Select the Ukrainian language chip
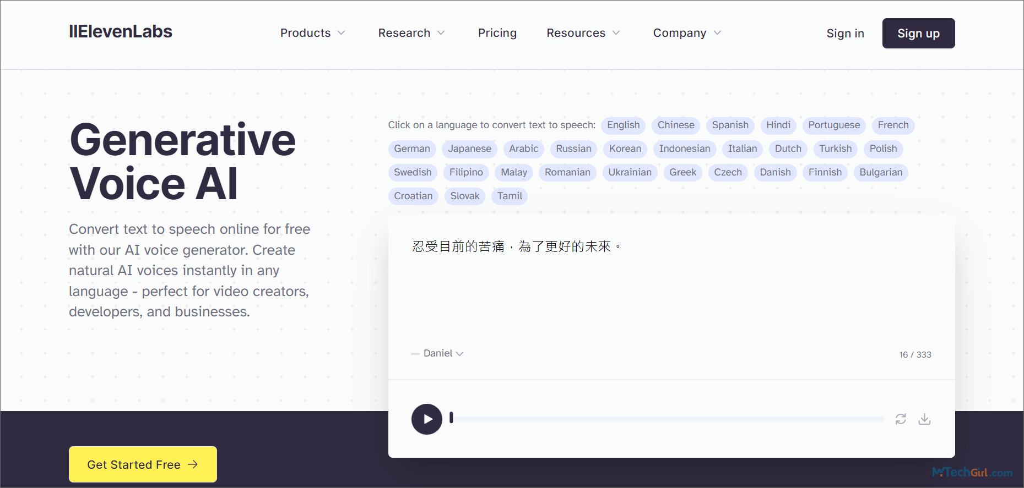Image resolution: width=1024 pixels, height=488 pixels. (x=630, y=173)
